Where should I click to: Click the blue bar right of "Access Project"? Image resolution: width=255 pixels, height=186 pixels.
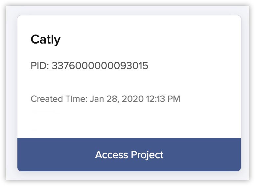coord(204,155)
